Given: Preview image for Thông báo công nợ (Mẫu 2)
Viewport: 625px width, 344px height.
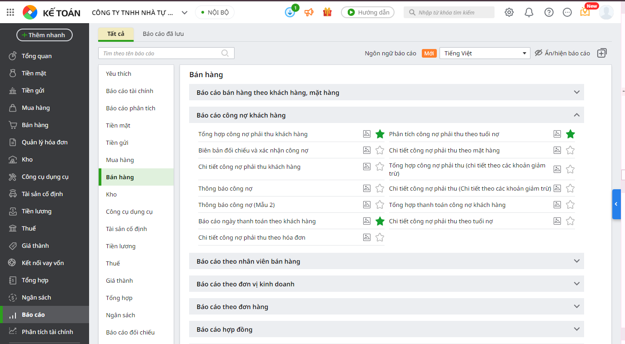Looking at the screenshot, I should pyautogui.click(x=367, y=205).
